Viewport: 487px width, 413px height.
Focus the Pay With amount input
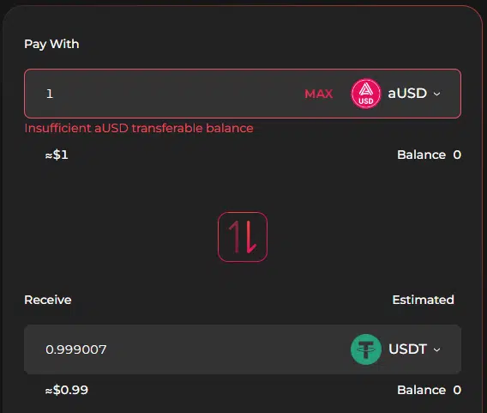(x=168, y=94)
